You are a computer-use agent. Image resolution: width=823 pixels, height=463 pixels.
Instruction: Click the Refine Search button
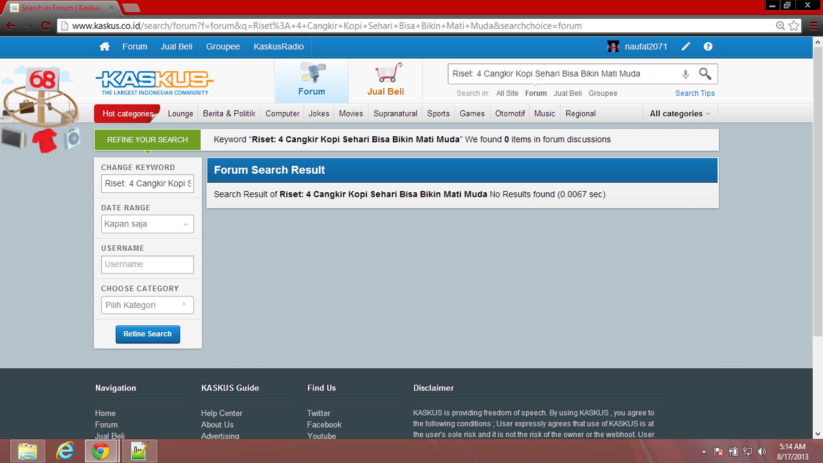coord(147,334)
